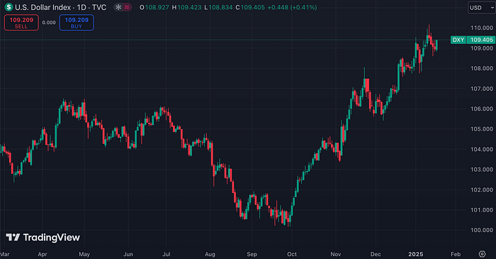
Task: Click the Nov label on time axis
Action: tap(336, 254)
